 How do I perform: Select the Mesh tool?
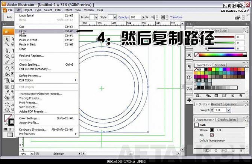pos(7,87)
